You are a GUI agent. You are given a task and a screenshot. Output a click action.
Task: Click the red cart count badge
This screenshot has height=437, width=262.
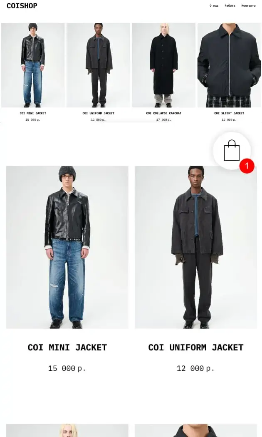point(247,166)
